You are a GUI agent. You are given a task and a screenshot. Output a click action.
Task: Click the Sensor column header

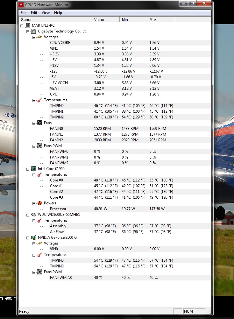[55, 19]
